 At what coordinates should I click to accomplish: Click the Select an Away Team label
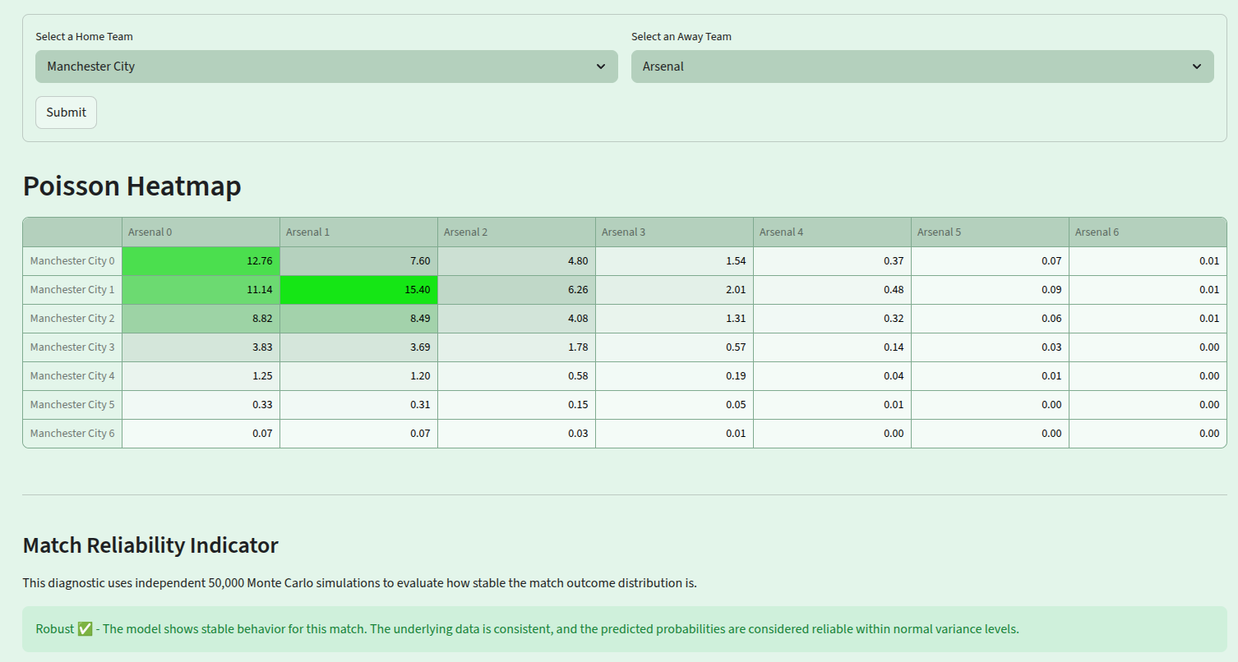(x=681, y=37)
